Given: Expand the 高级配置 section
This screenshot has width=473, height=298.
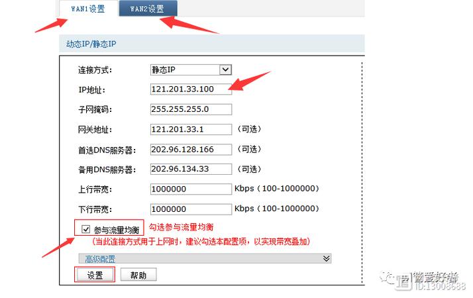Looking at the screenshot, I should click(205, 258).
